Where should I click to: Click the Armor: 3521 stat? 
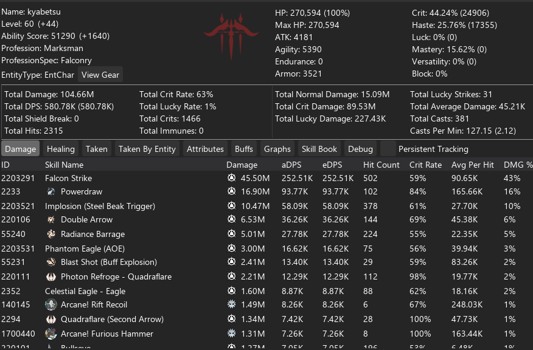298,74
